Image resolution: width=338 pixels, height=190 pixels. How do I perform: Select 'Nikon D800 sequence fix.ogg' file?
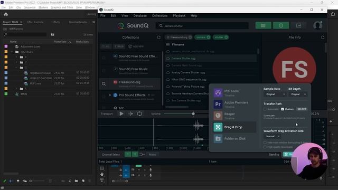189,80
